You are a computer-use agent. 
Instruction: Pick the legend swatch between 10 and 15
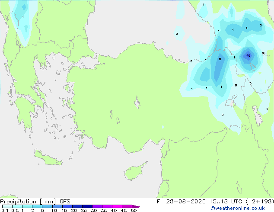[x=57, y=206]
